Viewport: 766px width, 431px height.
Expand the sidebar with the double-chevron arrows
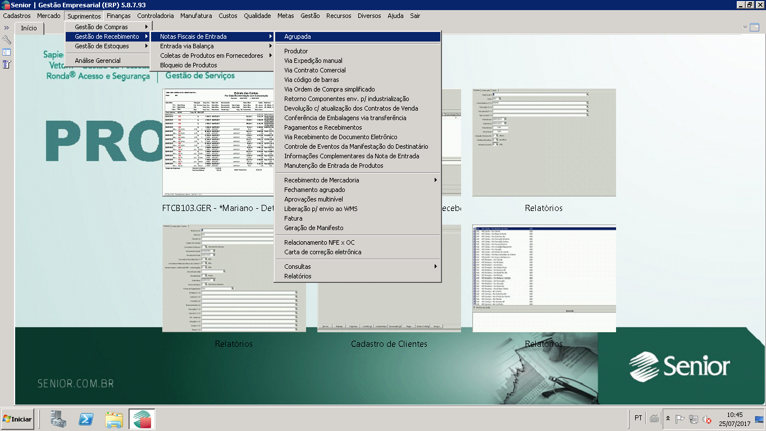(x=6, y=27)
